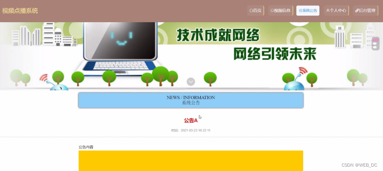Click the banner image with the smiling laptop
Screen dimensions: 383x171
click(x=192, y=56)
